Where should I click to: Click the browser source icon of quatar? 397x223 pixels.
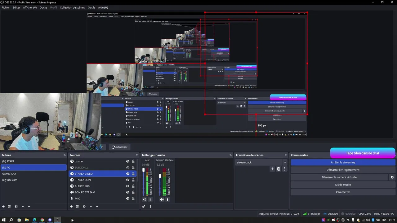[x=72, y=161]
